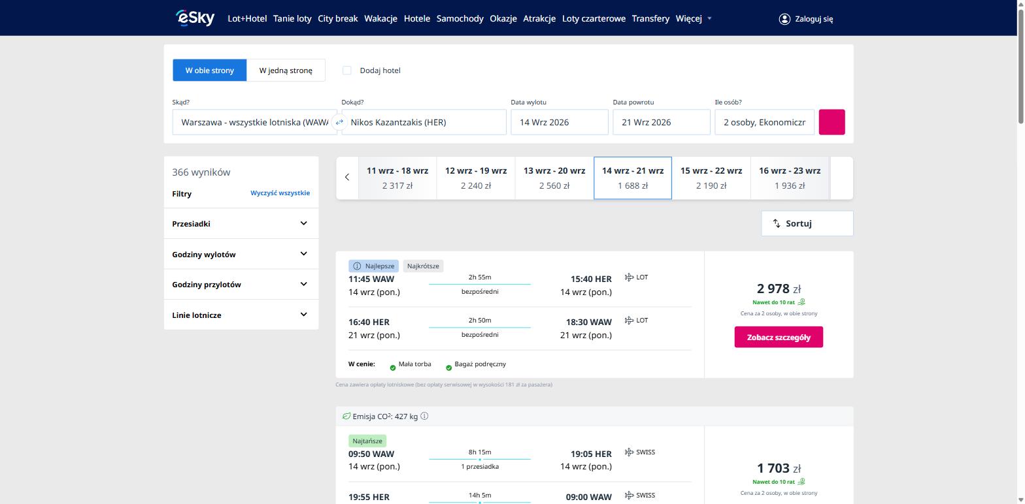Go to Tanie loty
The image size is (1025, 504).
click(x=292, y=19)
